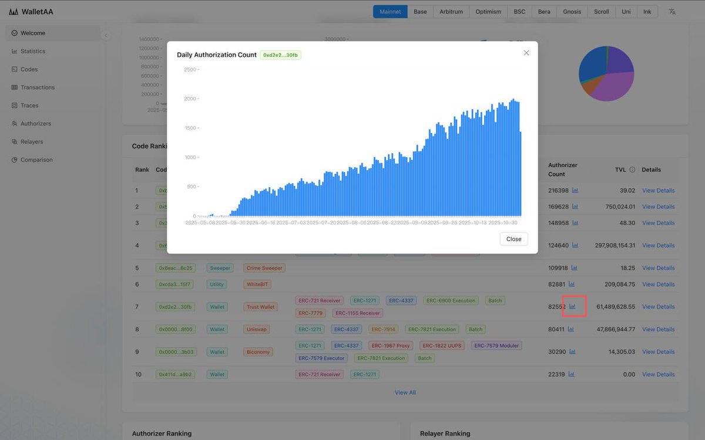
Task: Collapse the sidebar using the chevron
Action: point(106,36)
